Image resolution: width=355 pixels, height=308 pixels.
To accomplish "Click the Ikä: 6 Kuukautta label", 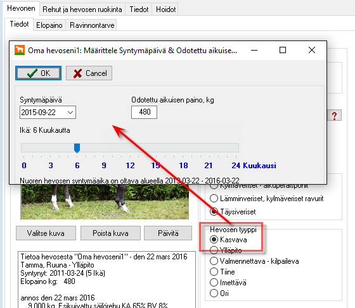I will (x=45, y=130).
